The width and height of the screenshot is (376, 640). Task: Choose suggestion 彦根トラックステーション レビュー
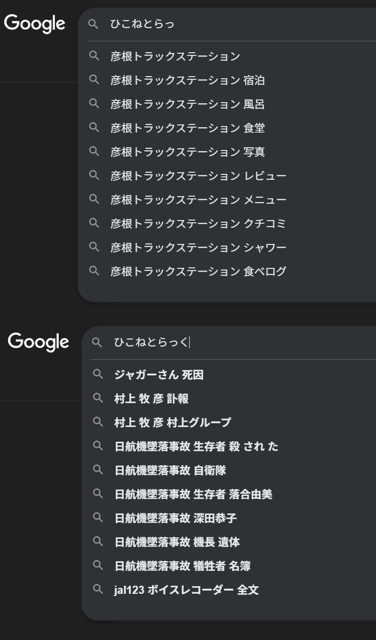pos(198,175)
